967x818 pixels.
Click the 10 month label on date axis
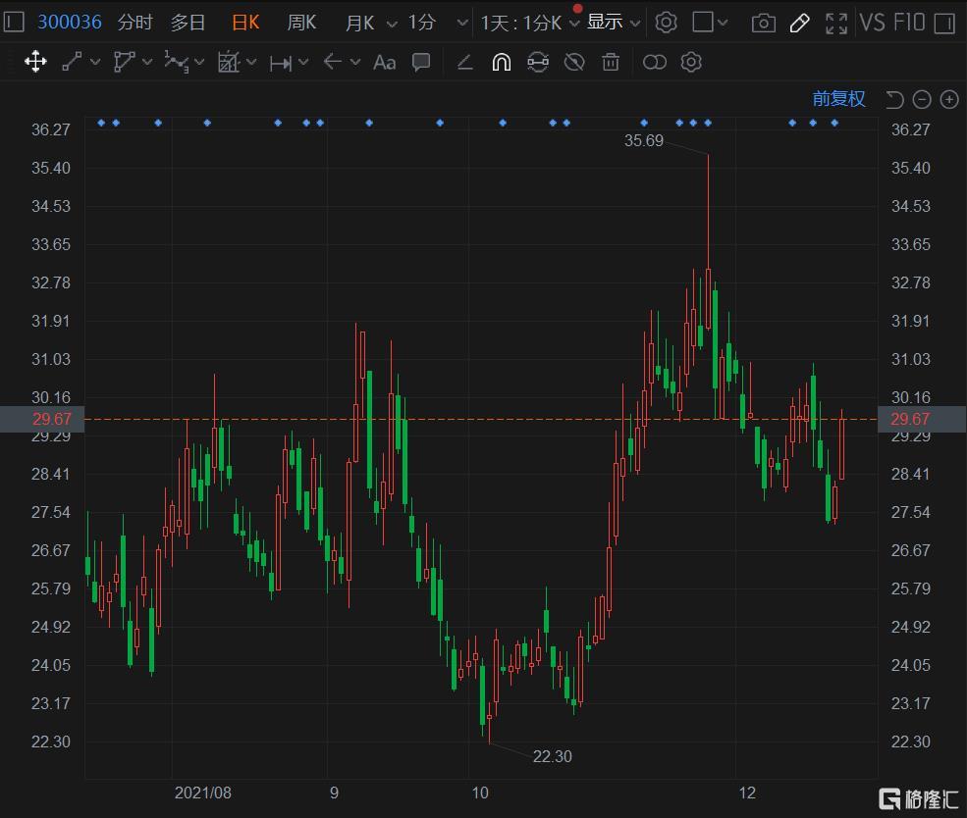(x=480, y=792)
